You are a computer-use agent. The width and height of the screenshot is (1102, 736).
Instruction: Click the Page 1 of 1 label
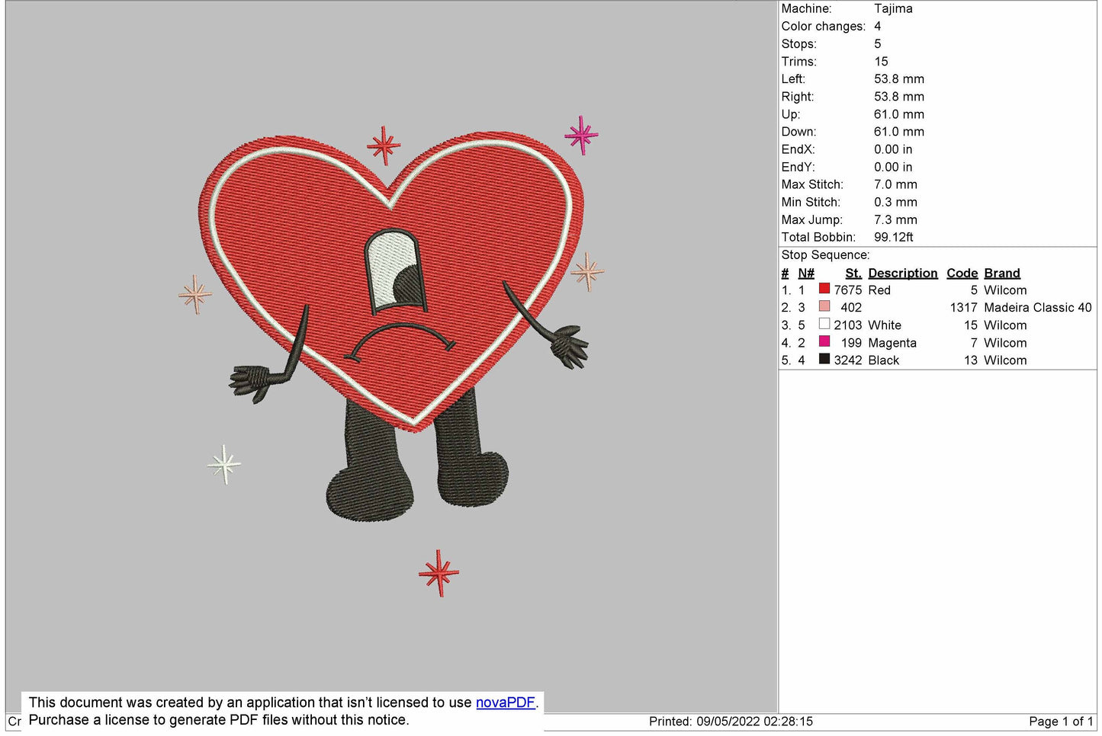click(1060, 721)
